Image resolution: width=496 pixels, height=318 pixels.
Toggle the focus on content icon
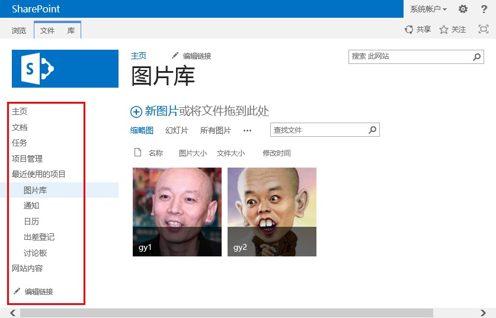point(483,30)
